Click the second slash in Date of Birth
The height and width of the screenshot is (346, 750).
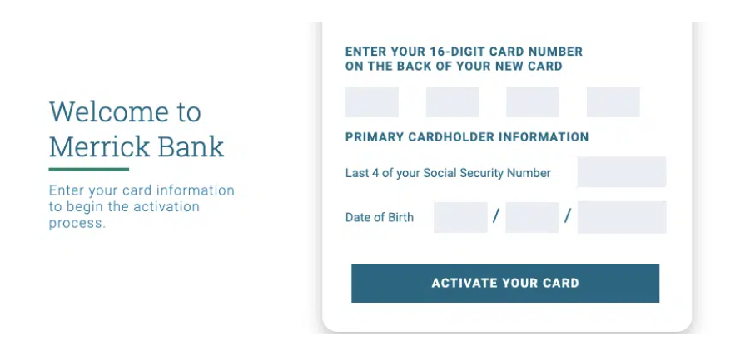coord(568,217)
